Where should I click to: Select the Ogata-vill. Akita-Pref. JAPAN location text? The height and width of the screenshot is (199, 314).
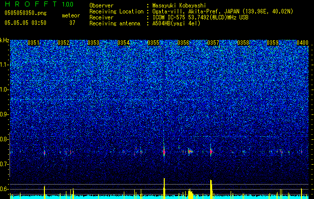point(223,11)
